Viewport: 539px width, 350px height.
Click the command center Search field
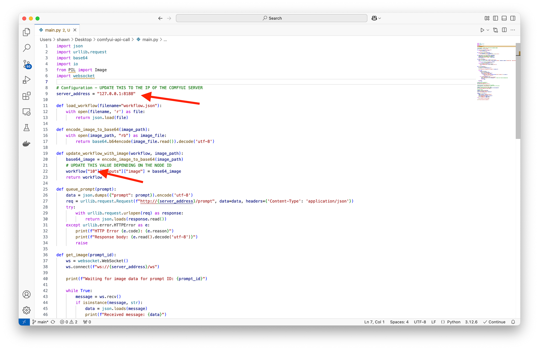[272, 18]
